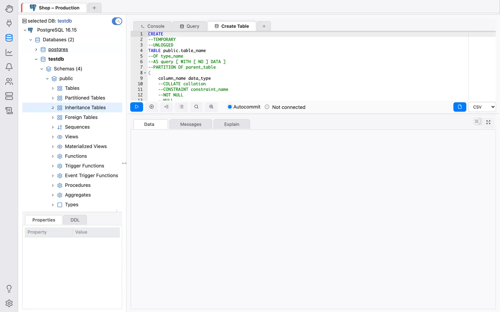Add a new editor tab with plus
The image size is (500, 312).
pyautogui.click(x=264, y=26)
